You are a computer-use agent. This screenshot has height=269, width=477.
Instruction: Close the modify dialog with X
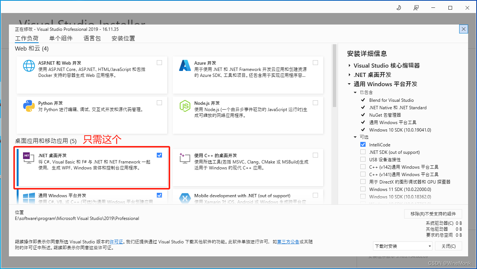(x=463, y=29)
